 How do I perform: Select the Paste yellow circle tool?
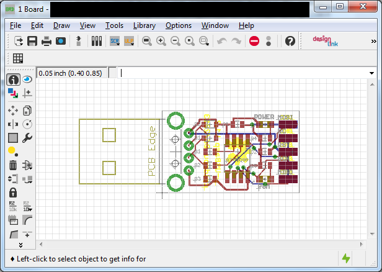pos(13,152)
